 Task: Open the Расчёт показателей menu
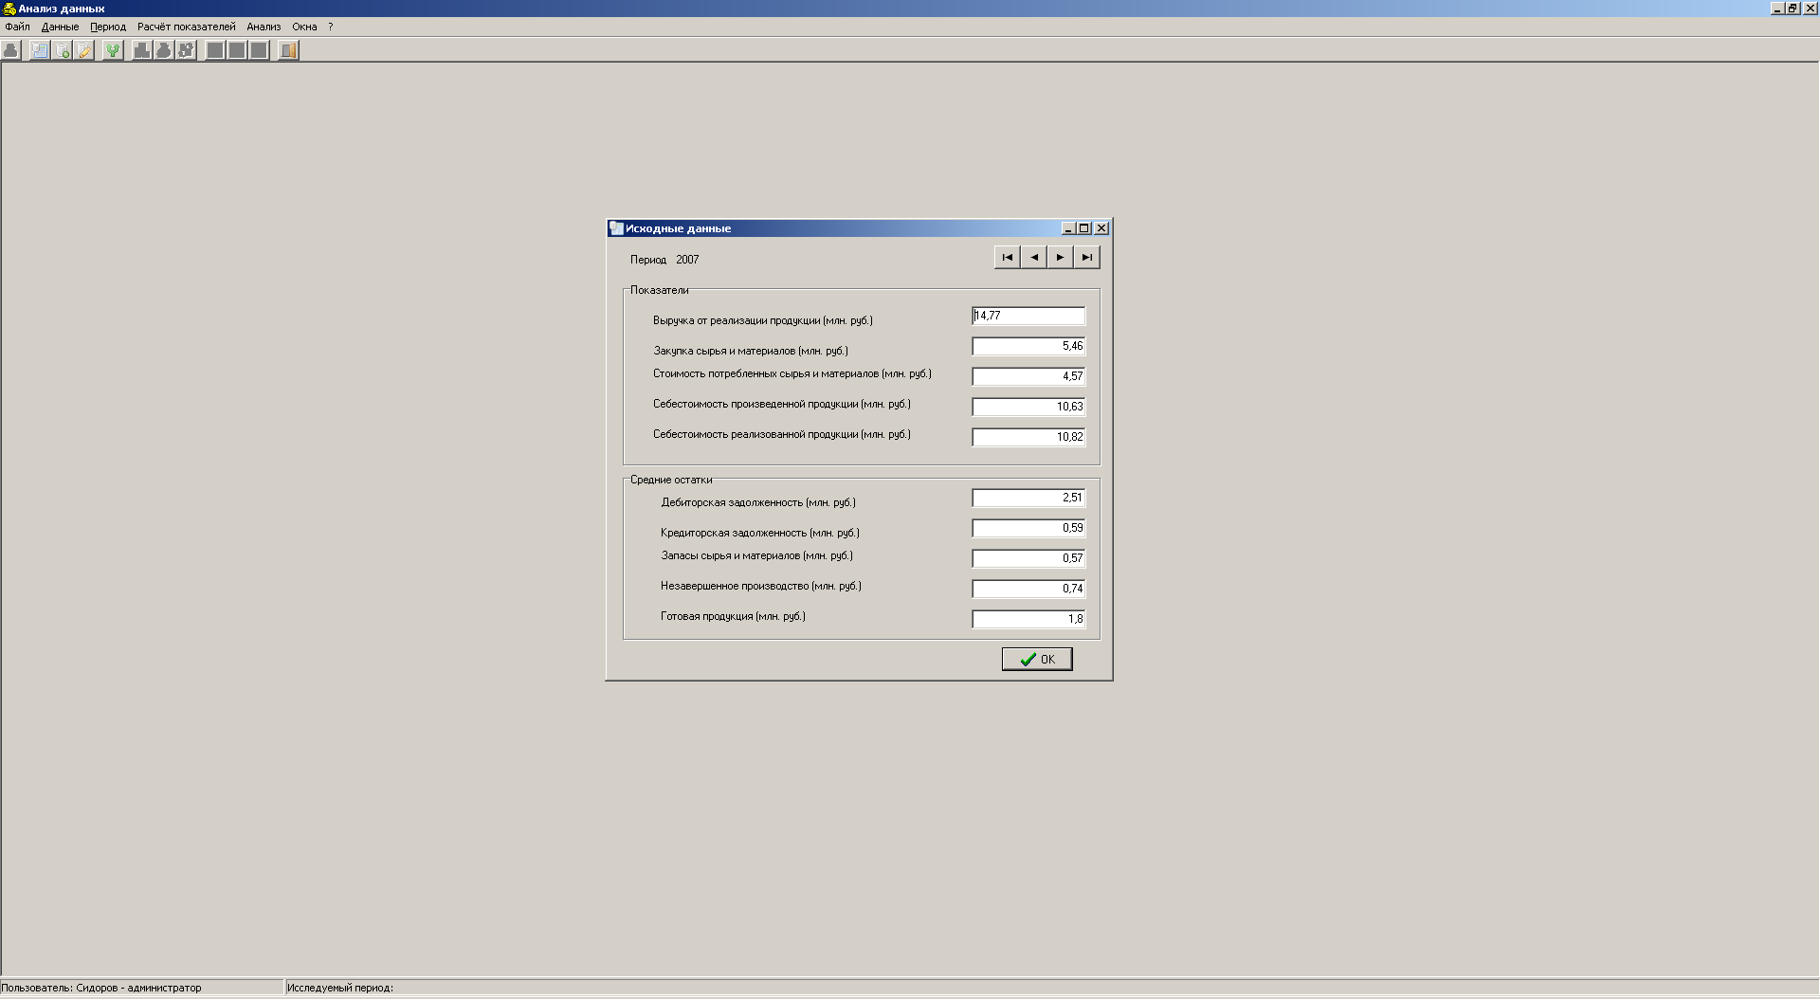pyautogui.click(x=186, y=27)
